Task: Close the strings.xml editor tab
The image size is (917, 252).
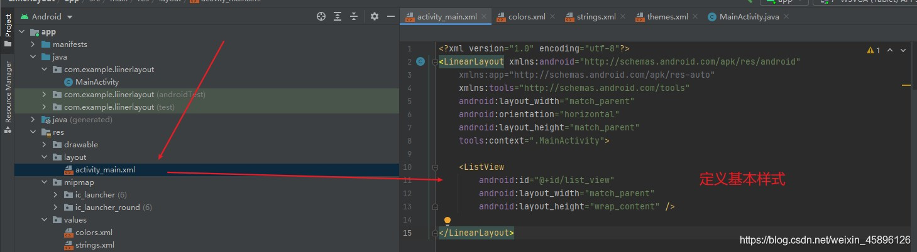Action: click(624, 17)
